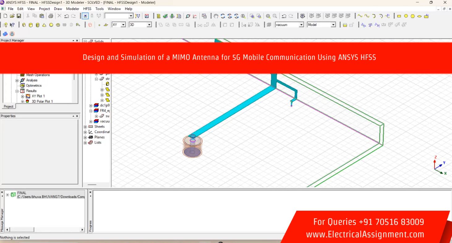Save the project with the floppy icon
452x243 pixels.
pos(19,16)
